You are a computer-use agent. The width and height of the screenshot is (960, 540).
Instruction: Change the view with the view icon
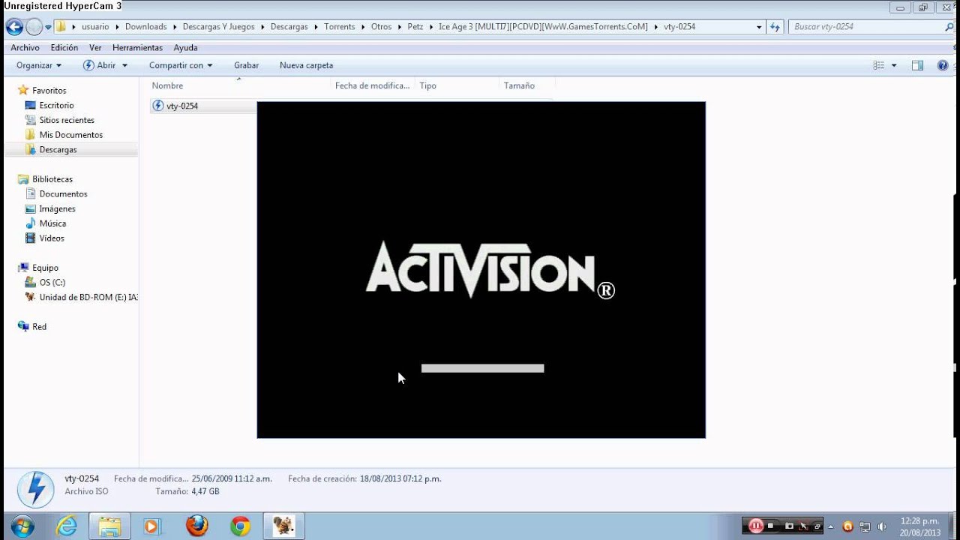pos(879,65)
